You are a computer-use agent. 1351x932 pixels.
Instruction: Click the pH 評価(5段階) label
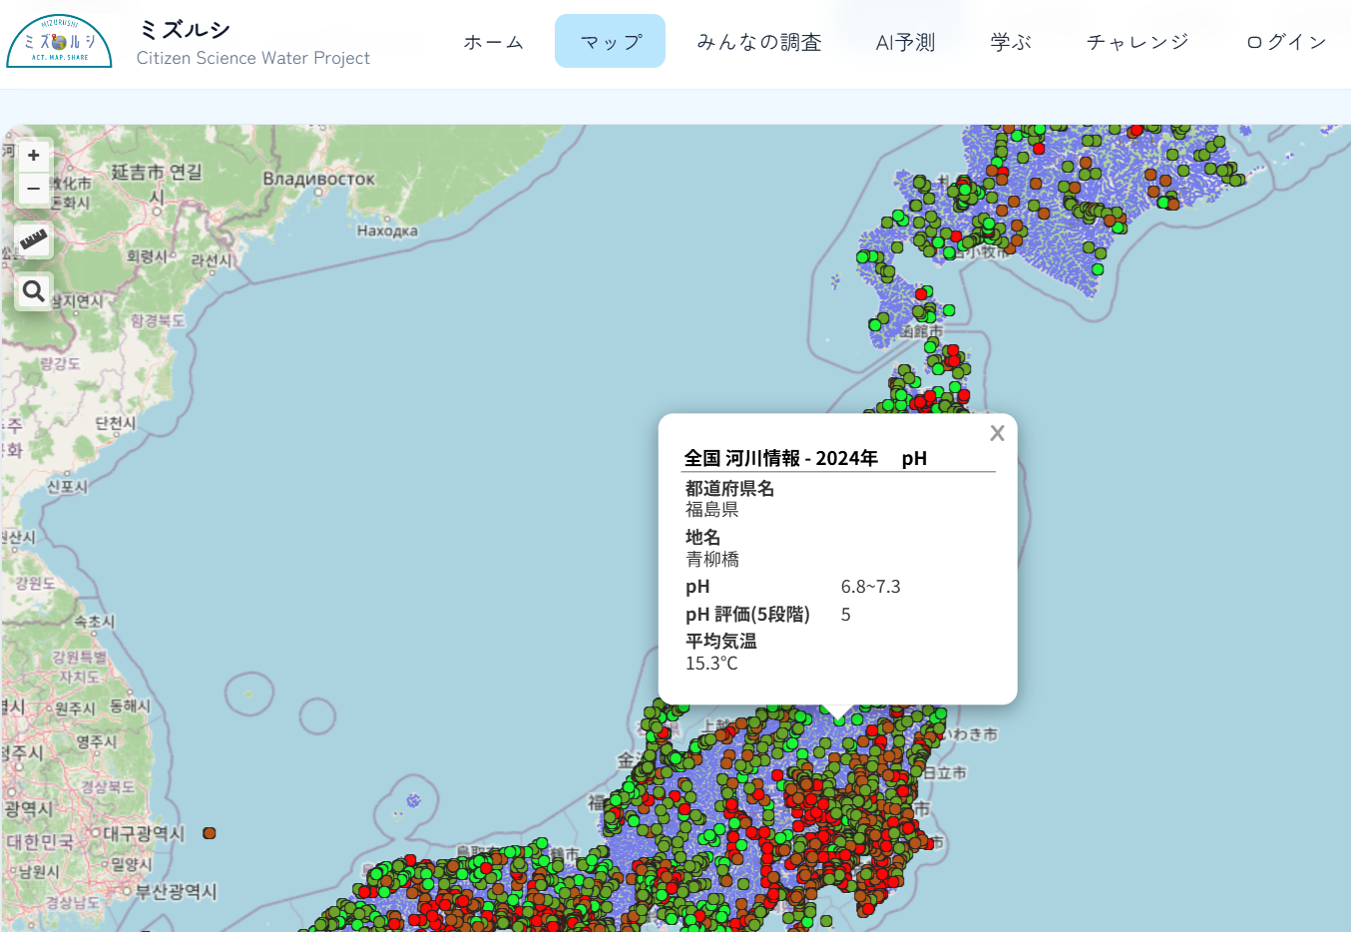pos(747,615)
